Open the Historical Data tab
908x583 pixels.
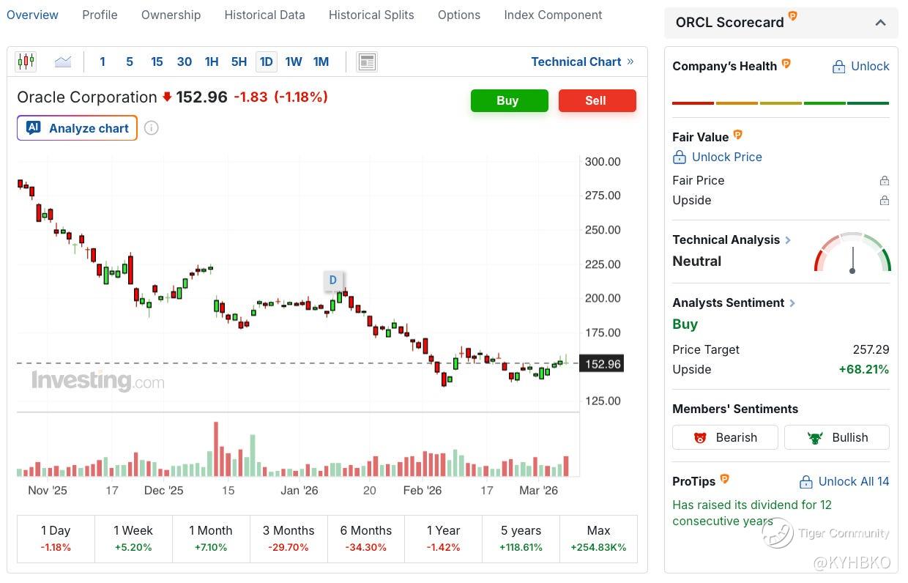point(264,15)
